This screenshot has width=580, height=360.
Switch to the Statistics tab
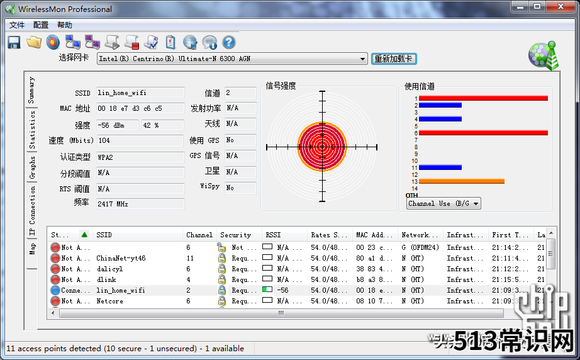32,130
